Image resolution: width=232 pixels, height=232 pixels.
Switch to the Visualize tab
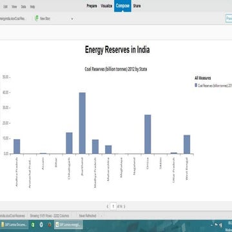click(106, 6)
